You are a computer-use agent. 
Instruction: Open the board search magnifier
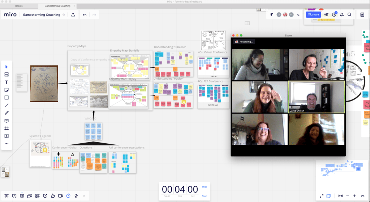[x=349, y=14]
